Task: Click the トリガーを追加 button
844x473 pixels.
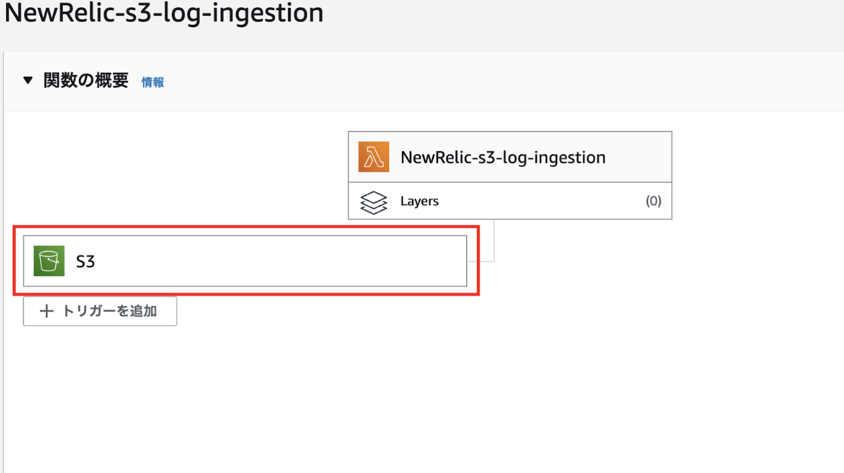Action: coord(100,311)
